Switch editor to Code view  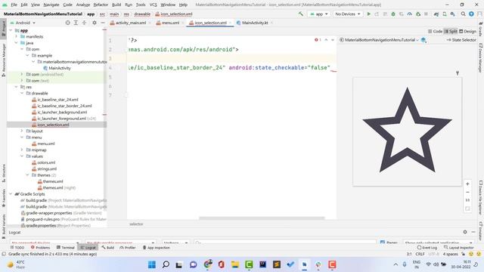(x=436, y=32)
